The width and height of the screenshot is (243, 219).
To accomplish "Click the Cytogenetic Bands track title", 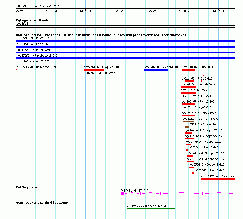I will [x=32, y=20].
